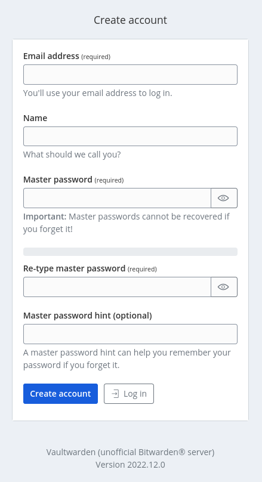Image resolution: width=262 pixels, height=482 pixels.
Task: Click the password strength progress bar
Action: (x=130, y=252)
